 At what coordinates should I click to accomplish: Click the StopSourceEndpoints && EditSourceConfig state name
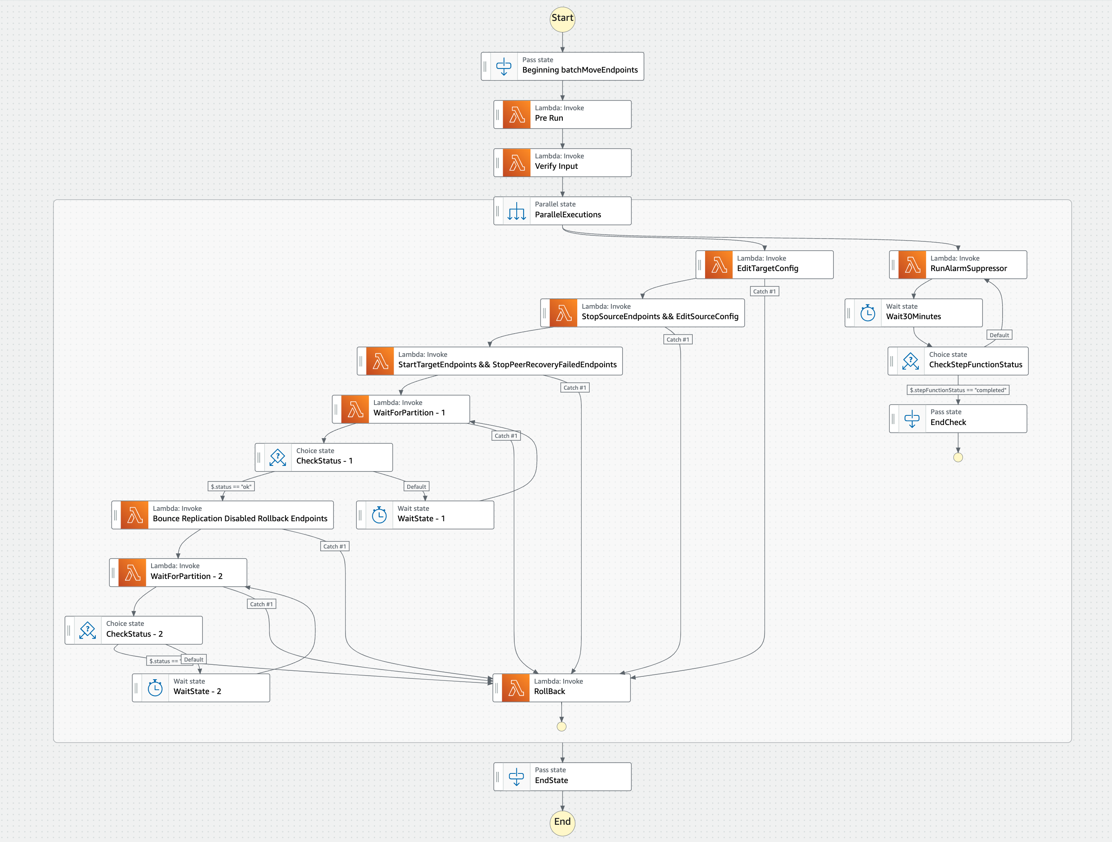[x=659, y=317]
